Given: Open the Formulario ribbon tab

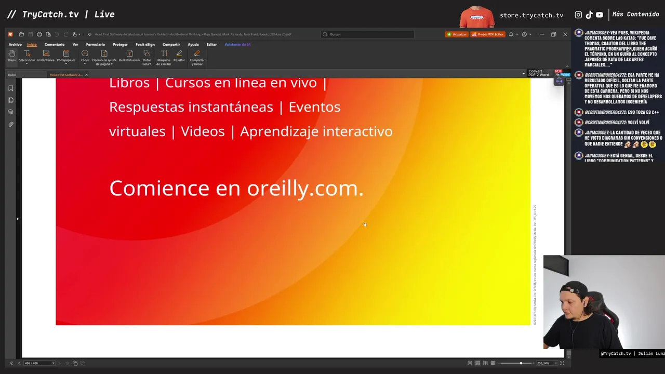Looking at the screenshot, I should point(96,45).
